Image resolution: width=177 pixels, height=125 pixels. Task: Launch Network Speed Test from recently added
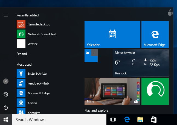click(x=21, y=34)
